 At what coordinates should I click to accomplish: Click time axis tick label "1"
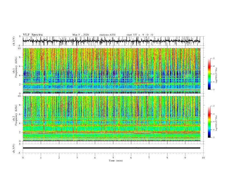pyautogui.click(x=41, y=158)
